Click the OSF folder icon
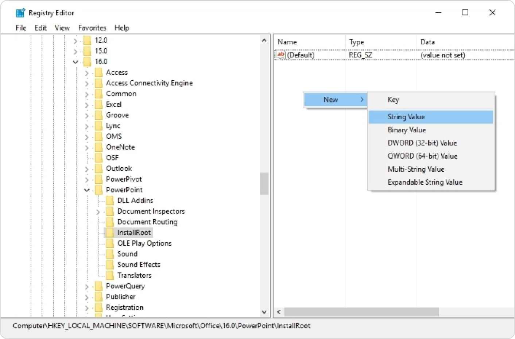This screenshot has height=339, width=515. 98,158
